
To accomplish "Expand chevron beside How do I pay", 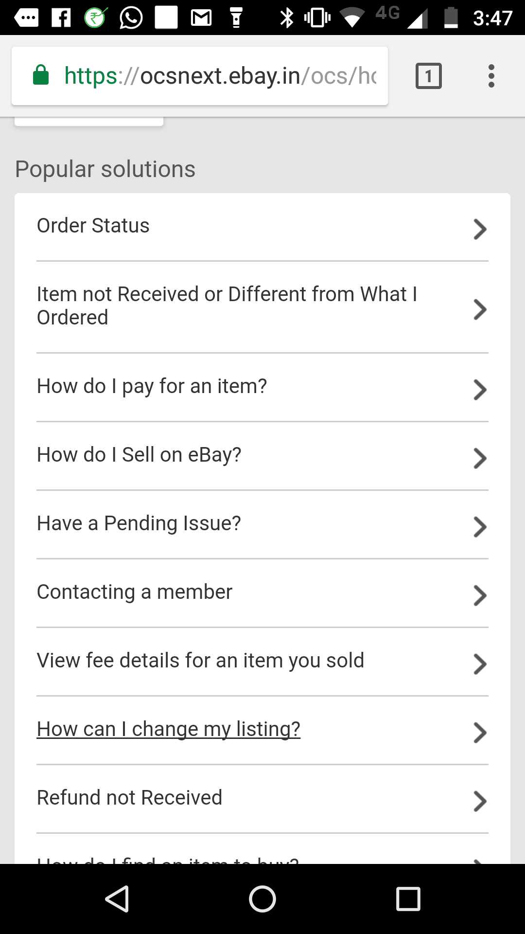I will pyautogui.click(x=480, y=390).
